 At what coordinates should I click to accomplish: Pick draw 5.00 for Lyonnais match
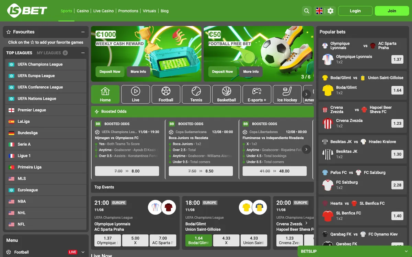[x=135, y=241]
